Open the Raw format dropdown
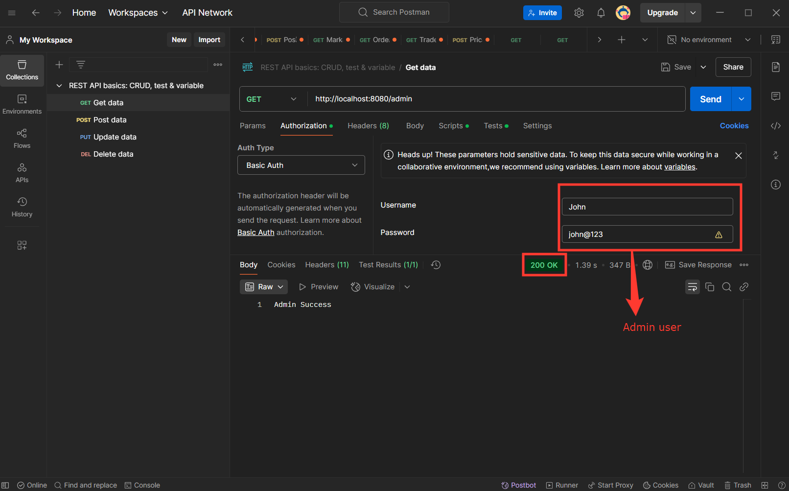 264,287
